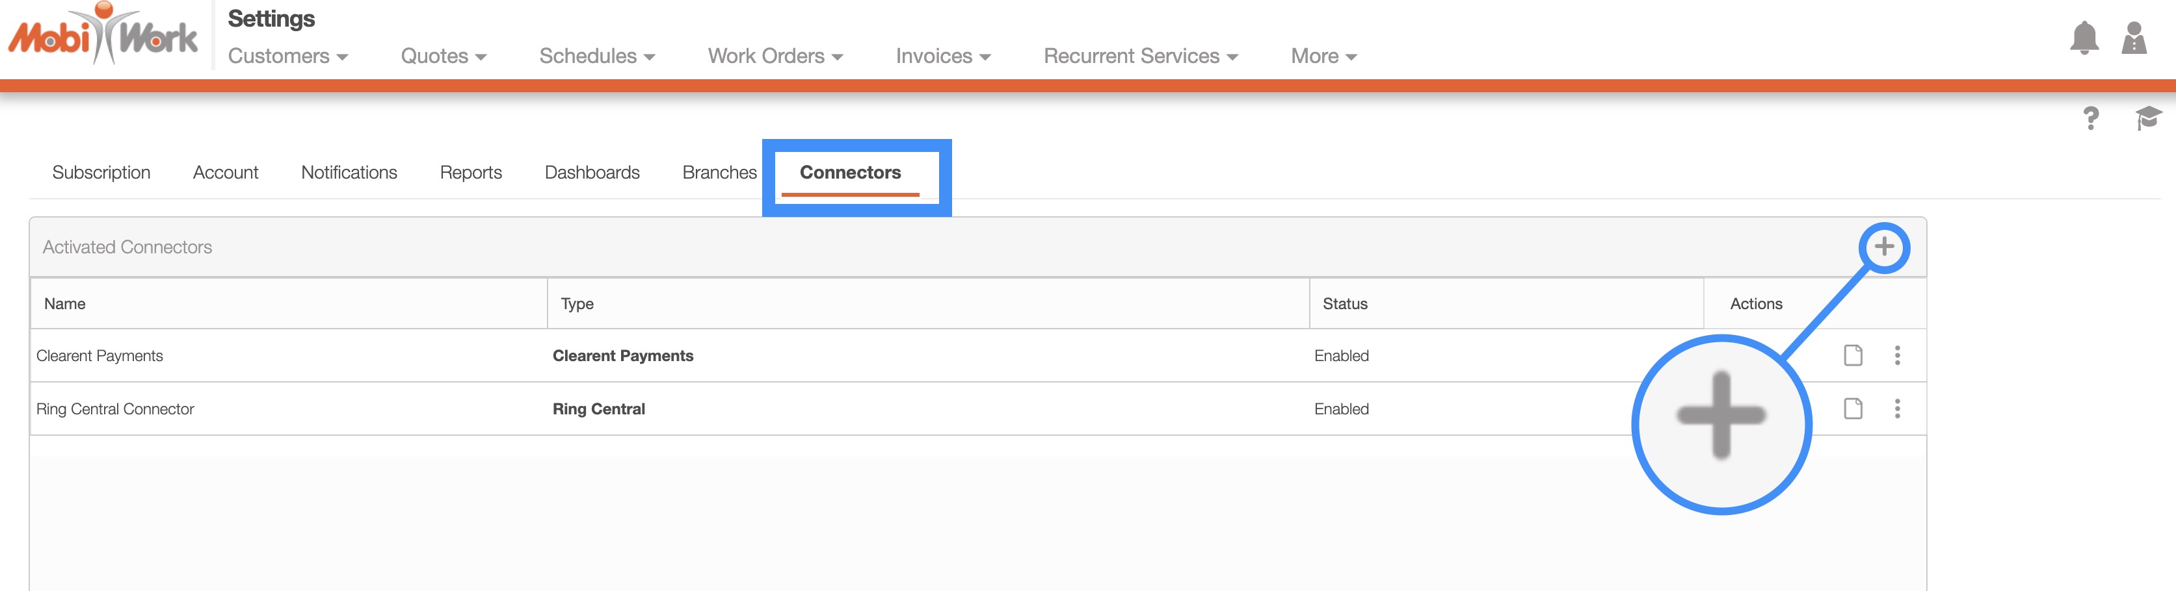This screenshot has width=2176, height=591.
Task: Open the user profile icon
Action: (2134, 38)
